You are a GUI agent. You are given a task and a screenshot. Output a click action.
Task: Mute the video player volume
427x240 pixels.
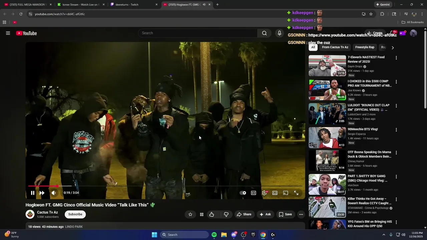(53, 193)
